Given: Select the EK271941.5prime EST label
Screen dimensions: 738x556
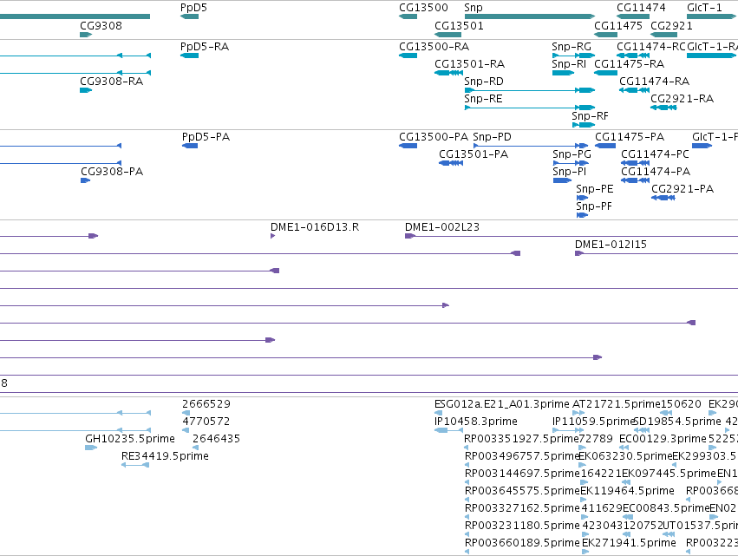Looking at the screenshot, I should (x=630, y=543).
